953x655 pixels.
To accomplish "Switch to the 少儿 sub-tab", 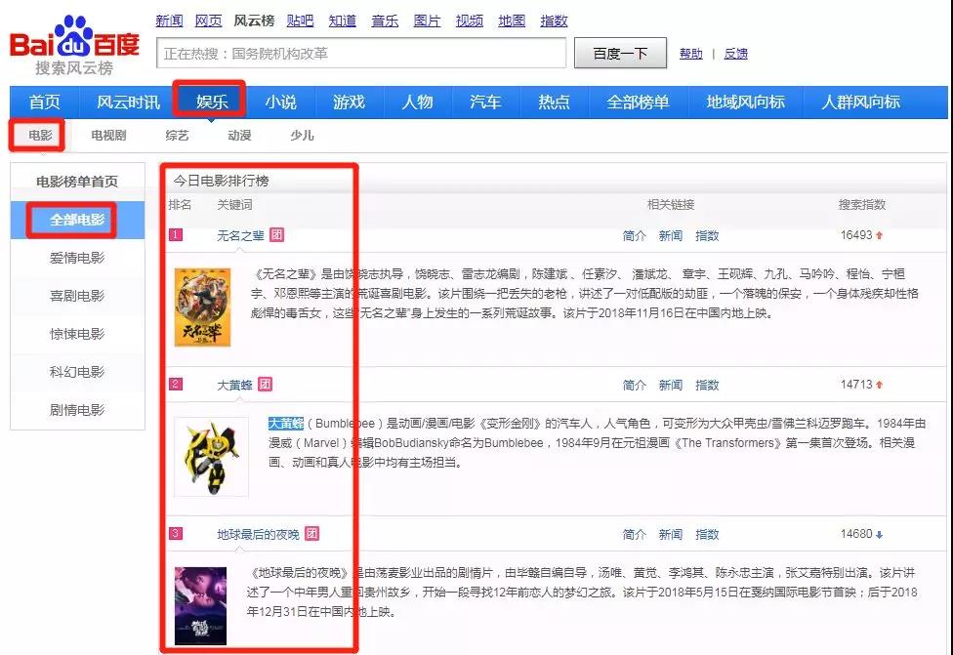I will coord(302,135).
